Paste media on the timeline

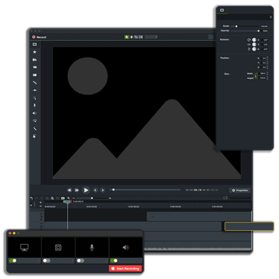click(x=52, y=198)
